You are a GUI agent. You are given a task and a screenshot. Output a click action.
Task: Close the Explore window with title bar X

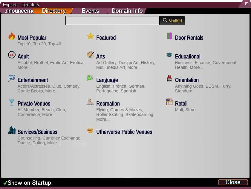pyautogui.click(x=247, y=4)
